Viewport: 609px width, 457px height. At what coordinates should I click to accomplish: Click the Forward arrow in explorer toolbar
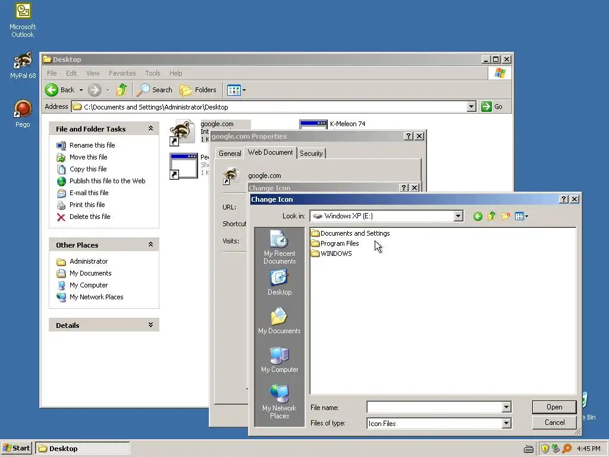95,90
